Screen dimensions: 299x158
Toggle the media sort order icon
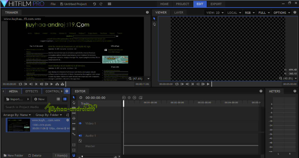point(67,115)
